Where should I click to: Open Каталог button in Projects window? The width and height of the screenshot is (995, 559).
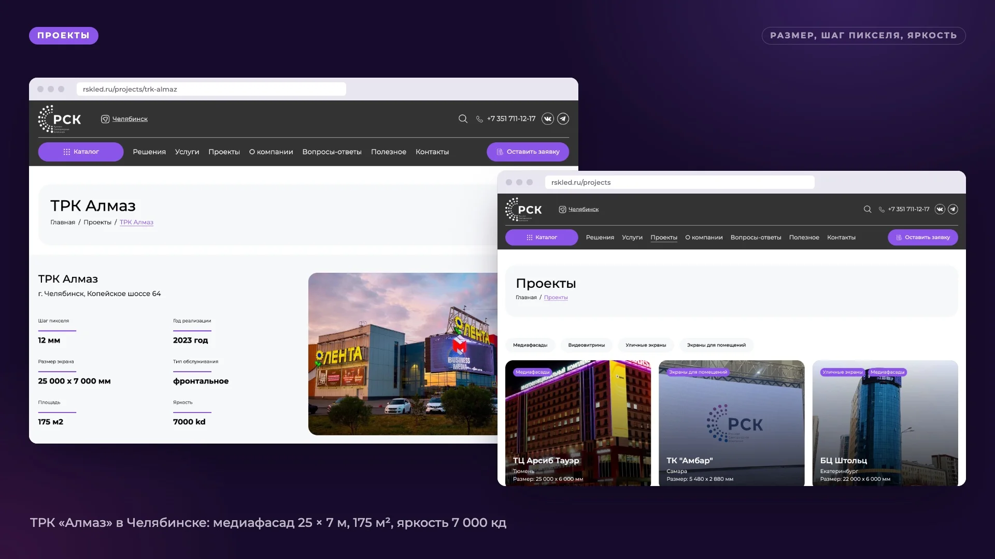[542, 238]
